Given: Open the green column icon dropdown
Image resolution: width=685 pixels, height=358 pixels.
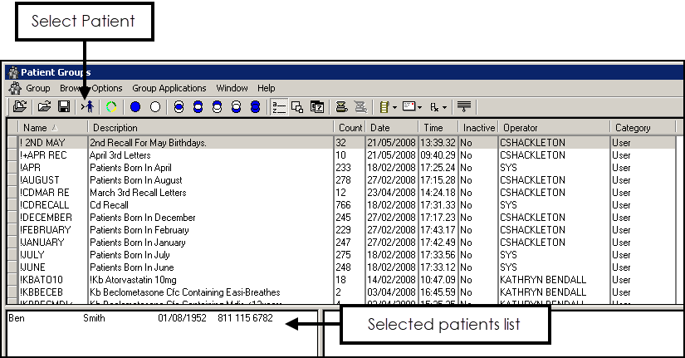Looking at the screenshot, I should 394,107.
